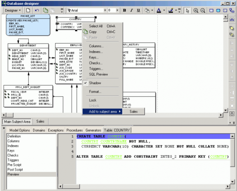This screenshot has height=191, width=237.
Task: Click the Undo arrow icon
Action: 37,10
